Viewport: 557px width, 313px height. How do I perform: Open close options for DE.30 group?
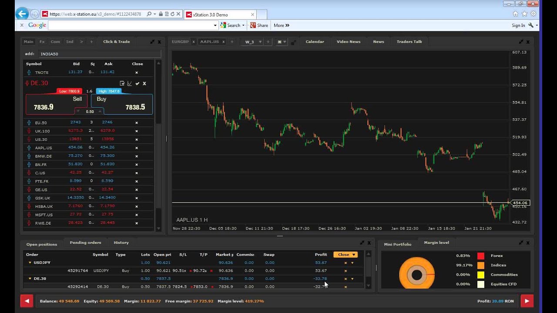[x=352, y=279]
